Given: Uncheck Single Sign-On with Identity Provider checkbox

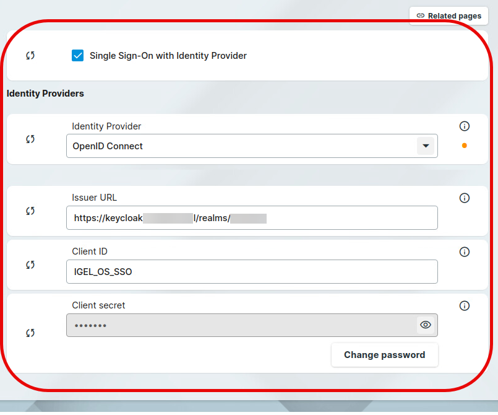Looking at the screenshot, I should [78, 56].
